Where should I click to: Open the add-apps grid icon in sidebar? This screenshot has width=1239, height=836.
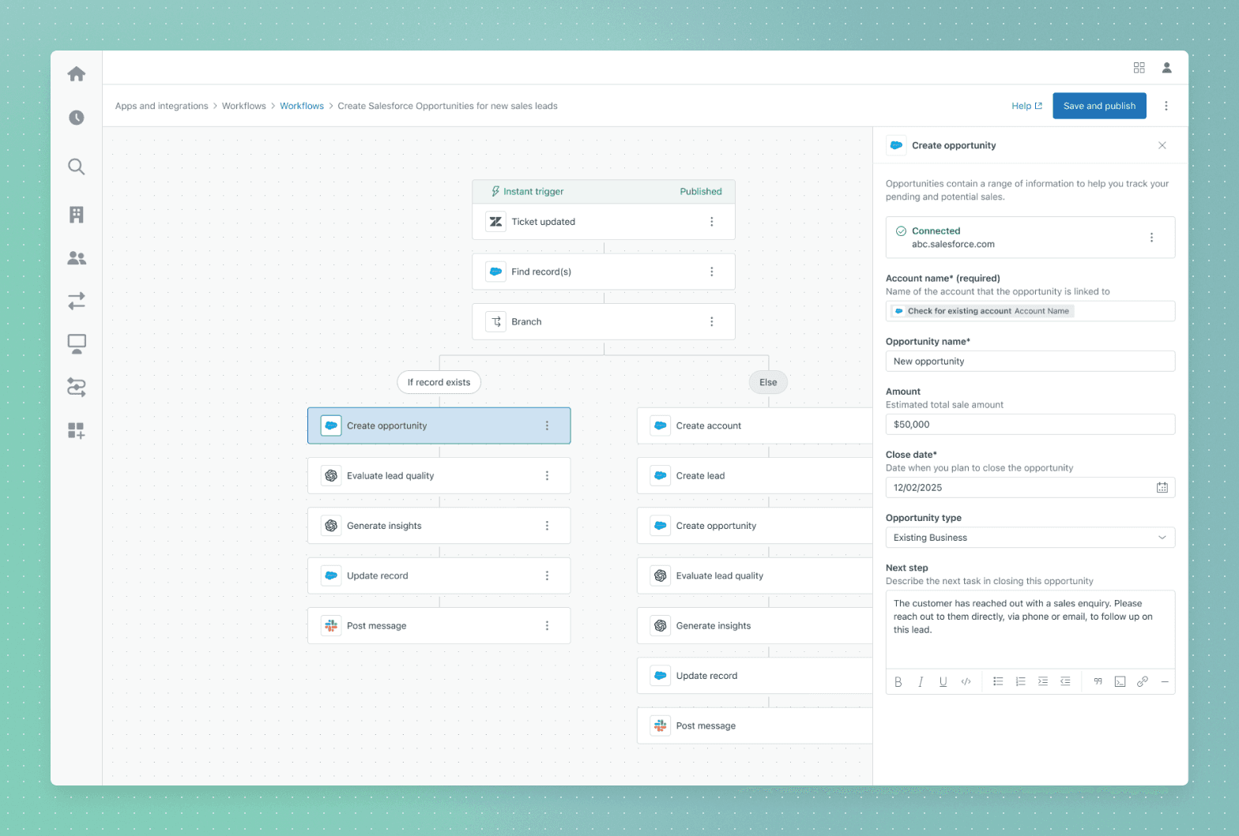[77, 430]
